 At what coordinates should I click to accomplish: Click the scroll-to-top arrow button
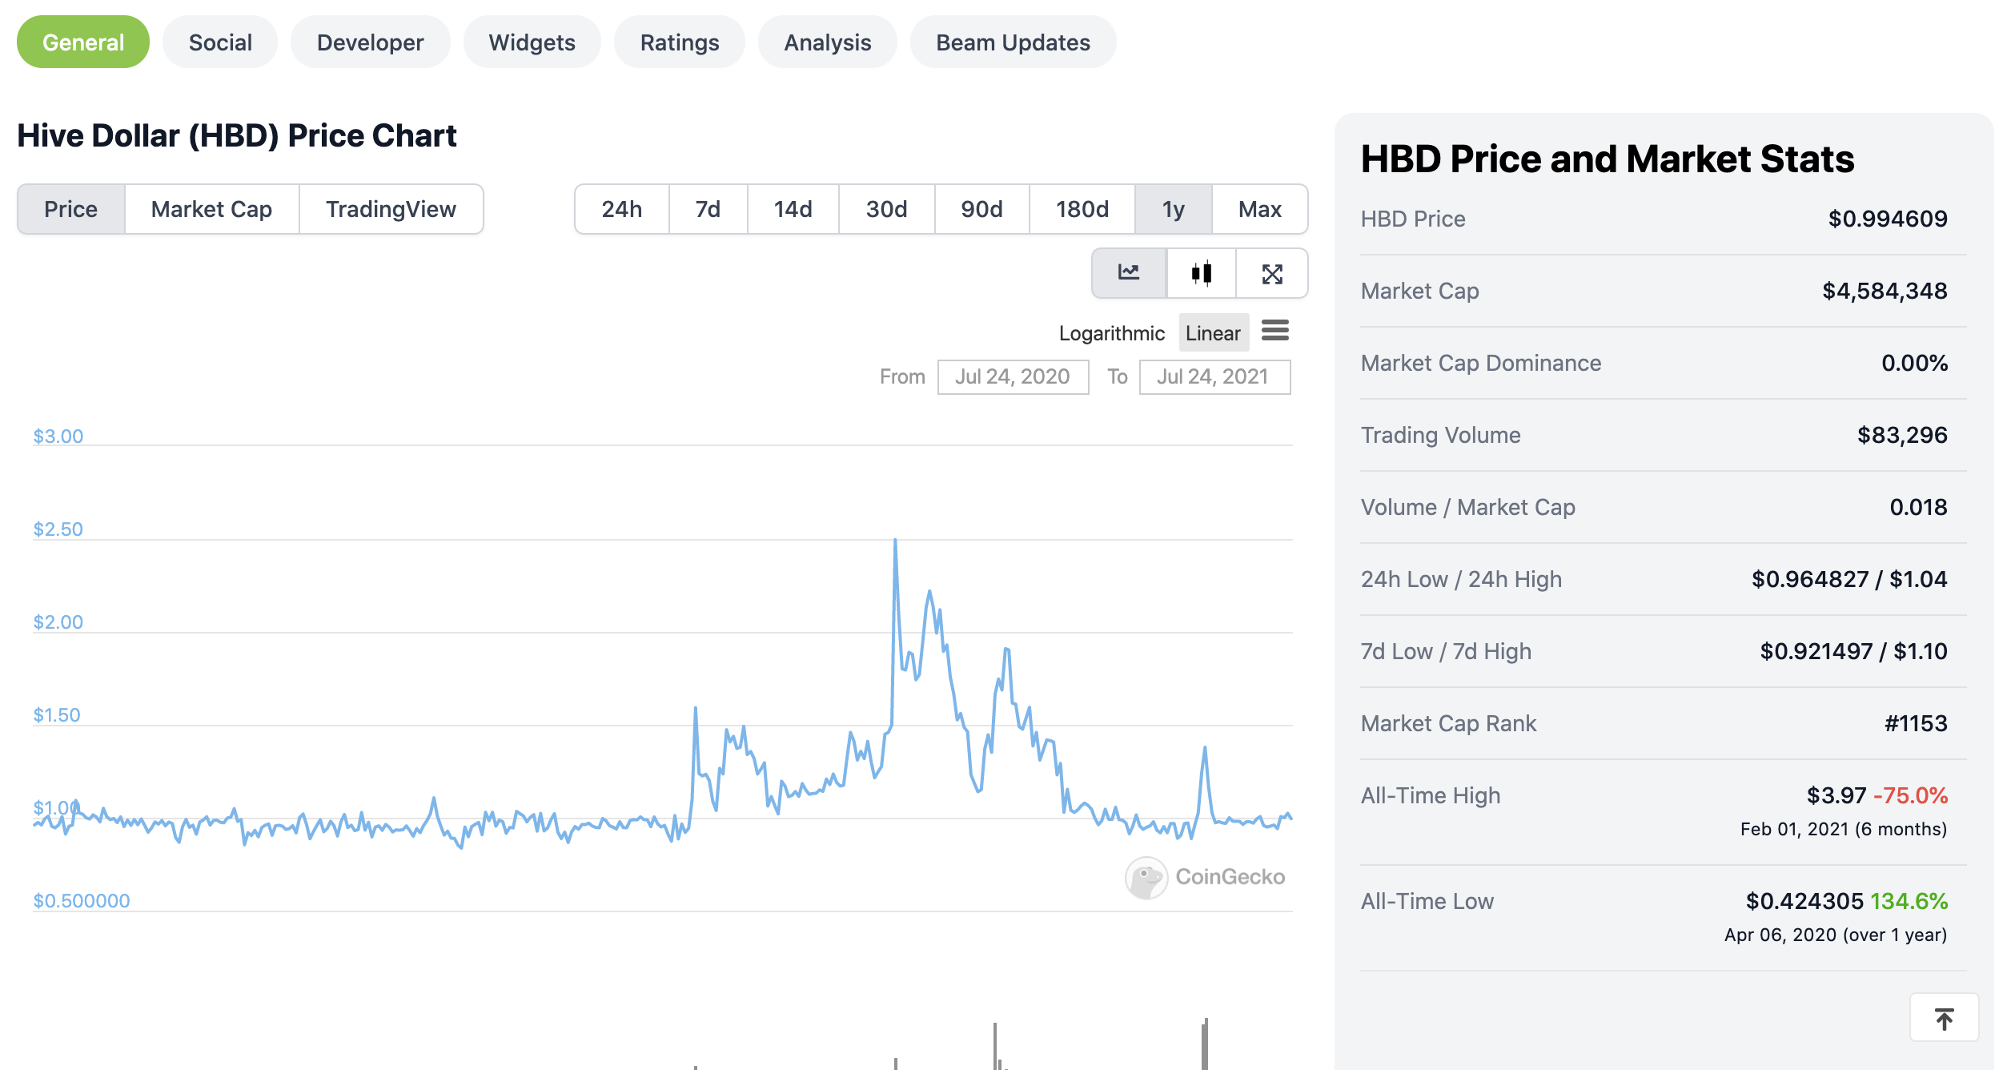(x=1944, y=1018)
